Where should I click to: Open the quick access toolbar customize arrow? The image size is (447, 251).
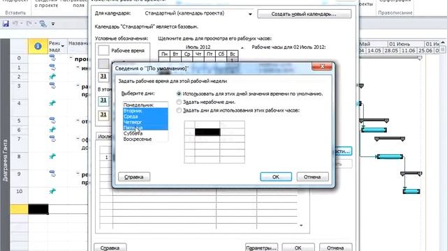[53, 24]
